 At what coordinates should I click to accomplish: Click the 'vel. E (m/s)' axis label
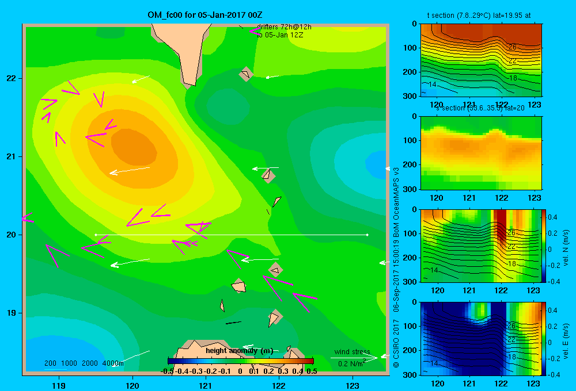click(x=566, y=341)
